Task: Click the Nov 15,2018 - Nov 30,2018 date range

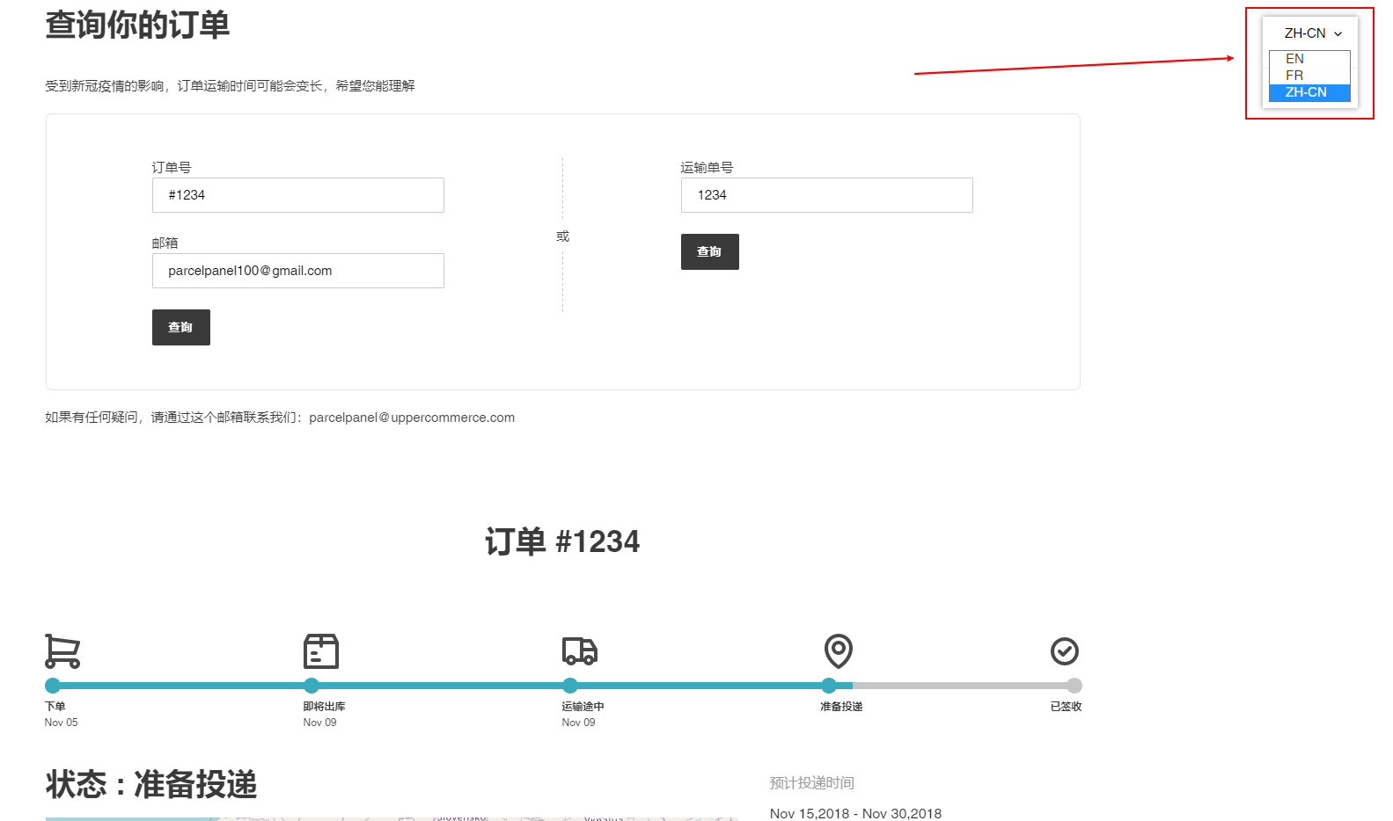Action: tap(855, 814)
